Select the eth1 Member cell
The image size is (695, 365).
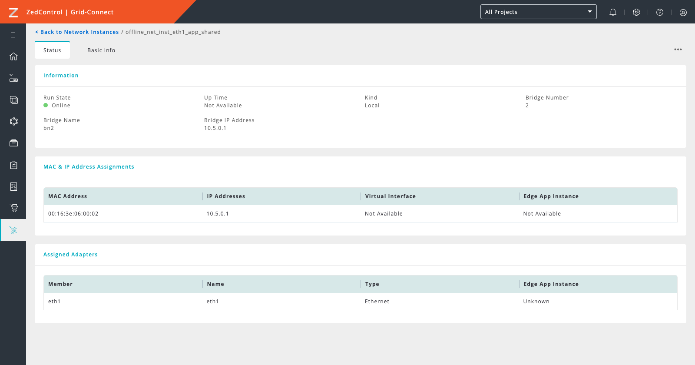(x=54, y=302)
